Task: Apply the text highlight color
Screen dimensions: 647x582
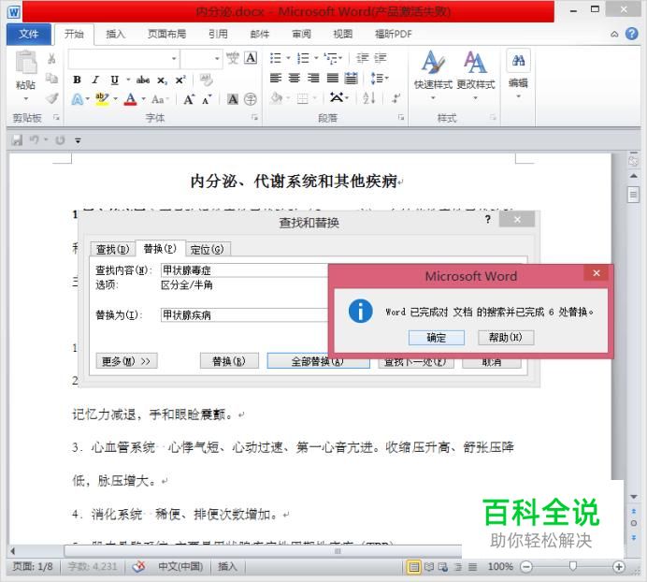Action: click(x=102, y=99)
